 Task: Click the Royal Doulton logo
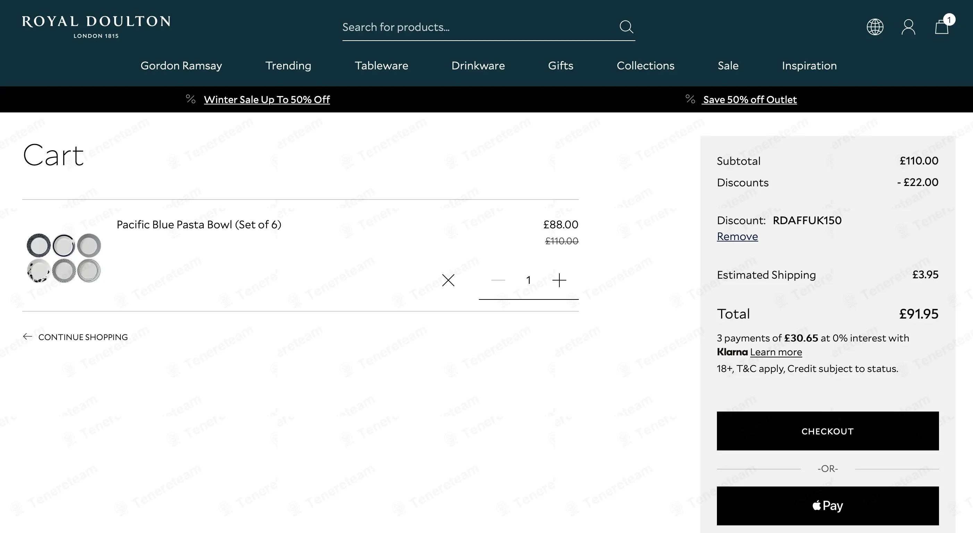coord(96,27)
